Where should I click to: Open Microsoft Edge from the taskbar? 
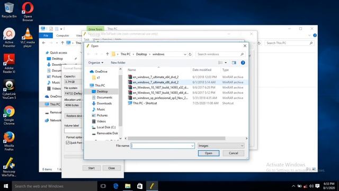115,186
